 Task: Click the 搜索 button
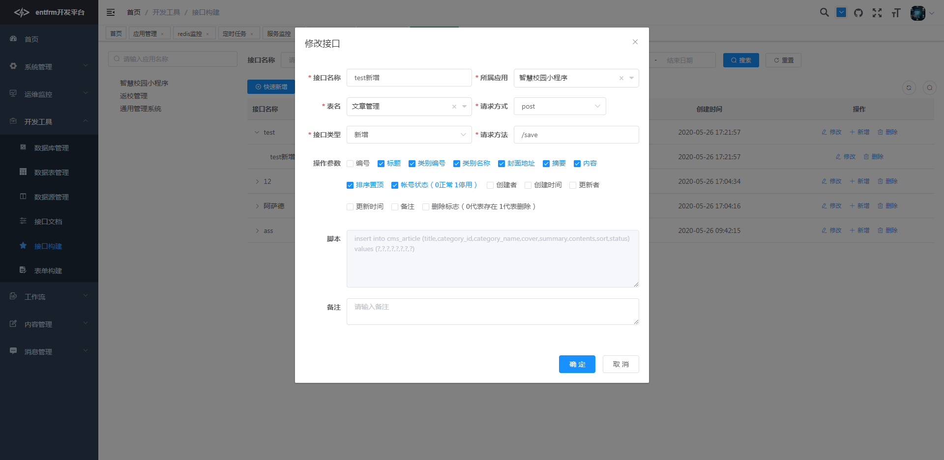[741, 60]
